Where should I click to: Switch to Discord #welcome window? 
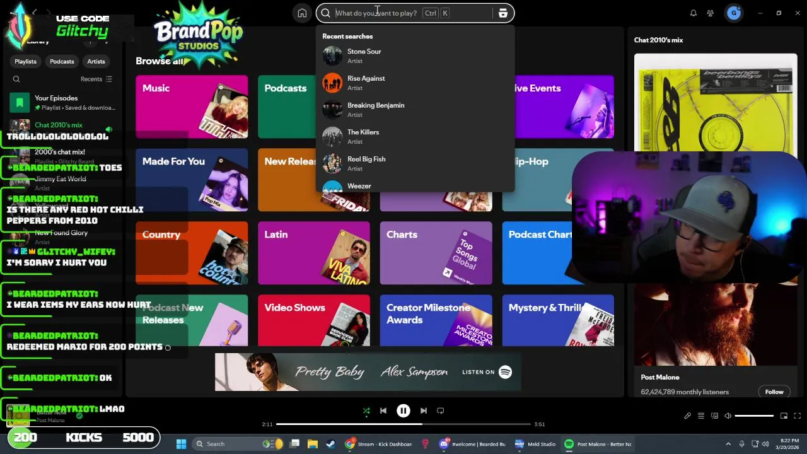pyautogui.click(x=473, y=444)
